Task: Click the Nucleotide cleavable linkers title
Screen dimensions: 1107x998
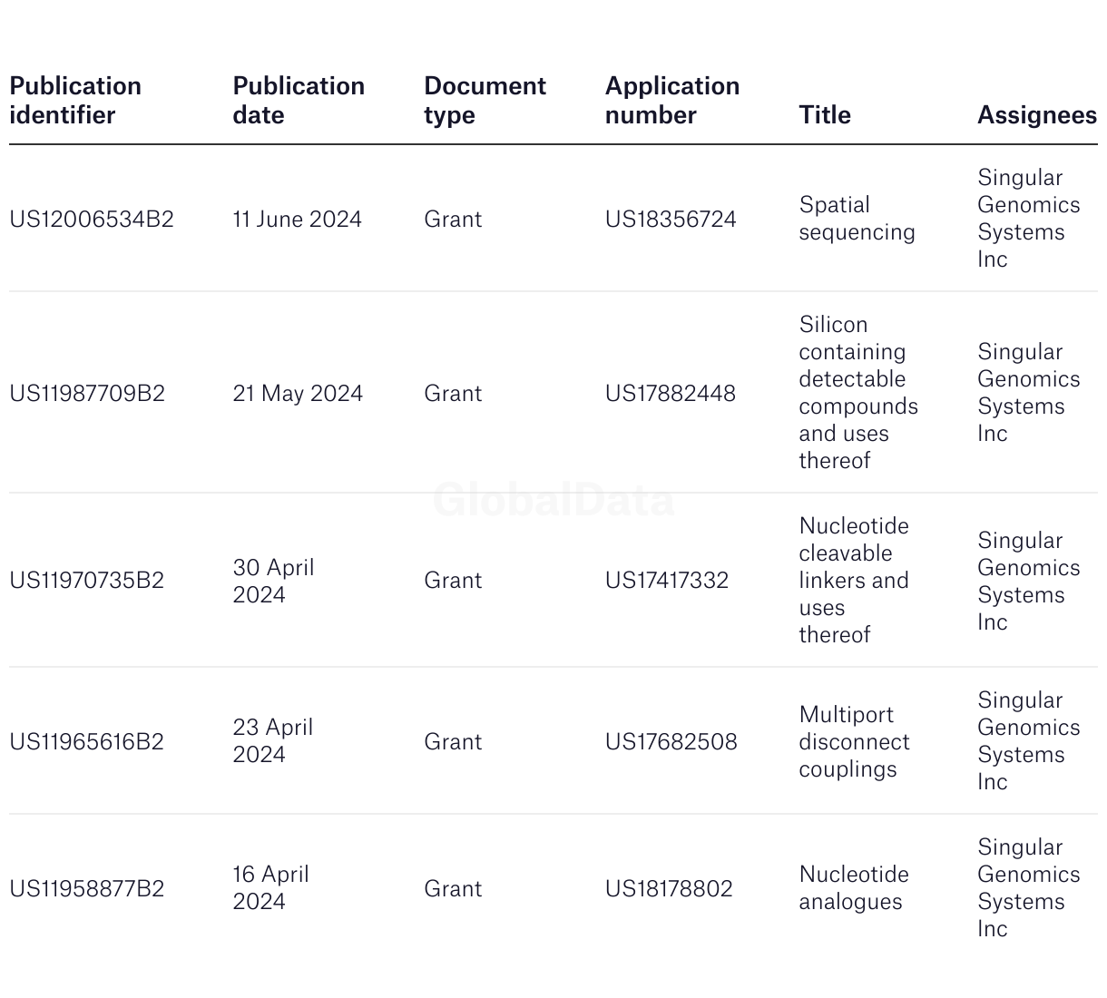Action: pyautogui.click(x=854, y=581)
